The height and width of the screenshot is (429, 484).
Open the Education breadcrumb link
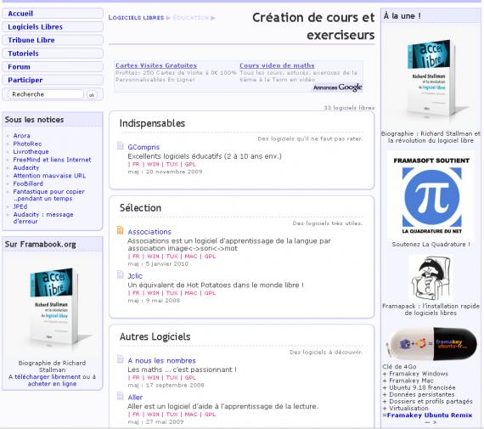click(191, 18)
